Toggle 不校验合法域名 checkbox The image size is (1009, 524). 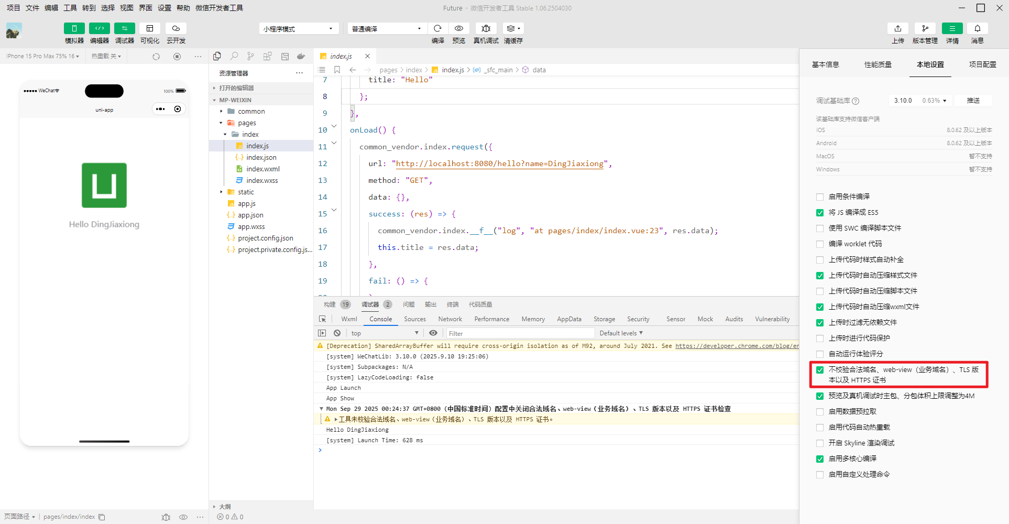click(x=820, y=370)
